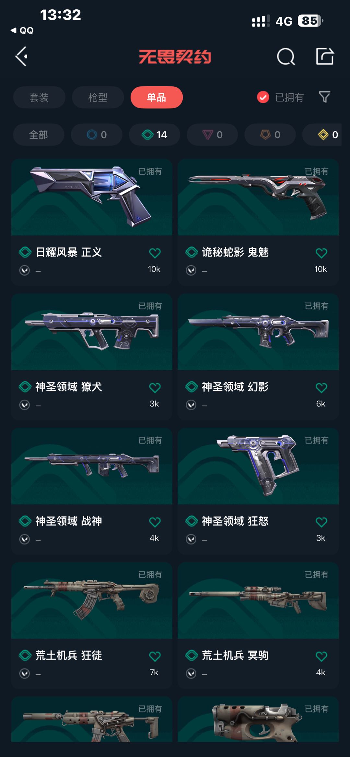The width and height of the screenshot is (350, 757).
Task: Open the filter funnel icon
Action: pyautogui.click(x=324, y=97)
